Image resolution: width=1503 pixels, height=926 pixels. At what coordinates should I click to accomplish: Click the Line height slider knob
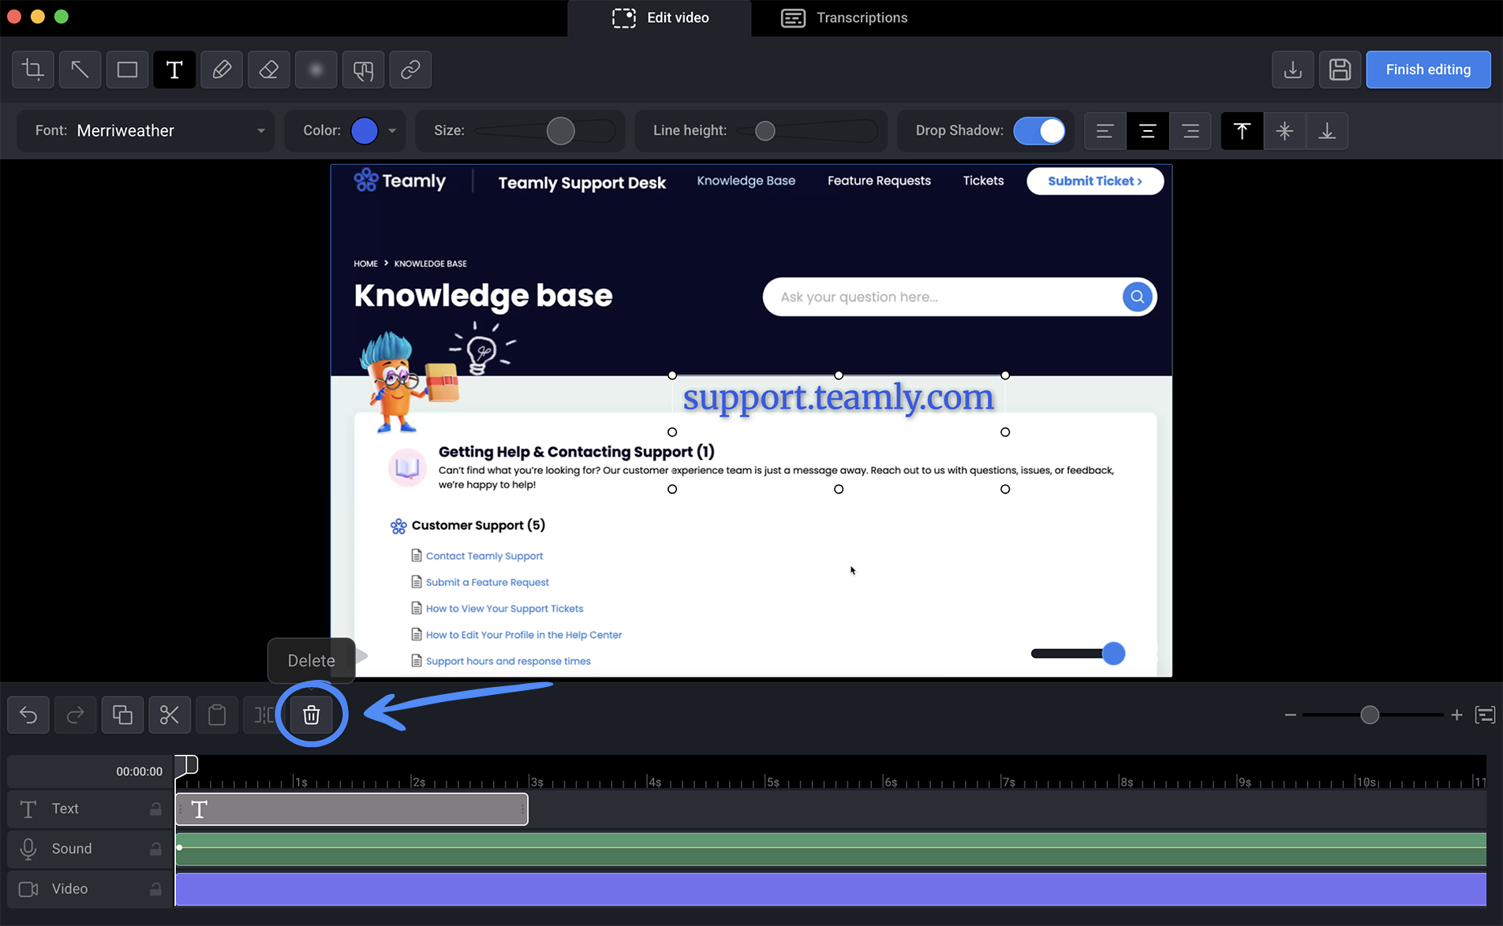[765, 131]
